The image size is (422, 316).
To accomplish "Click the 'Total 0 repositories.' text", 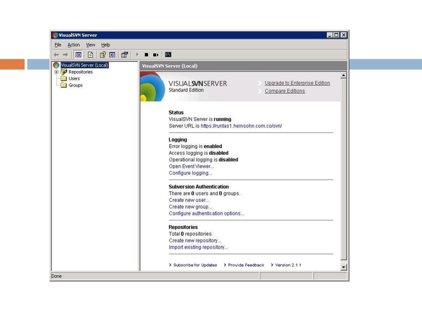I will [190, 234].
